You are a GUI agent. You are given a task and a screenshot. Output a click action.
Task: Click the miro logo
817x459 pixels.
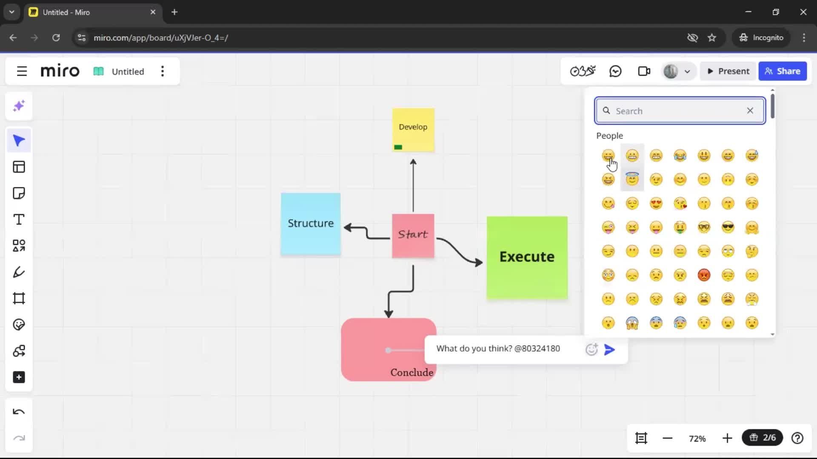click(60, 71)
